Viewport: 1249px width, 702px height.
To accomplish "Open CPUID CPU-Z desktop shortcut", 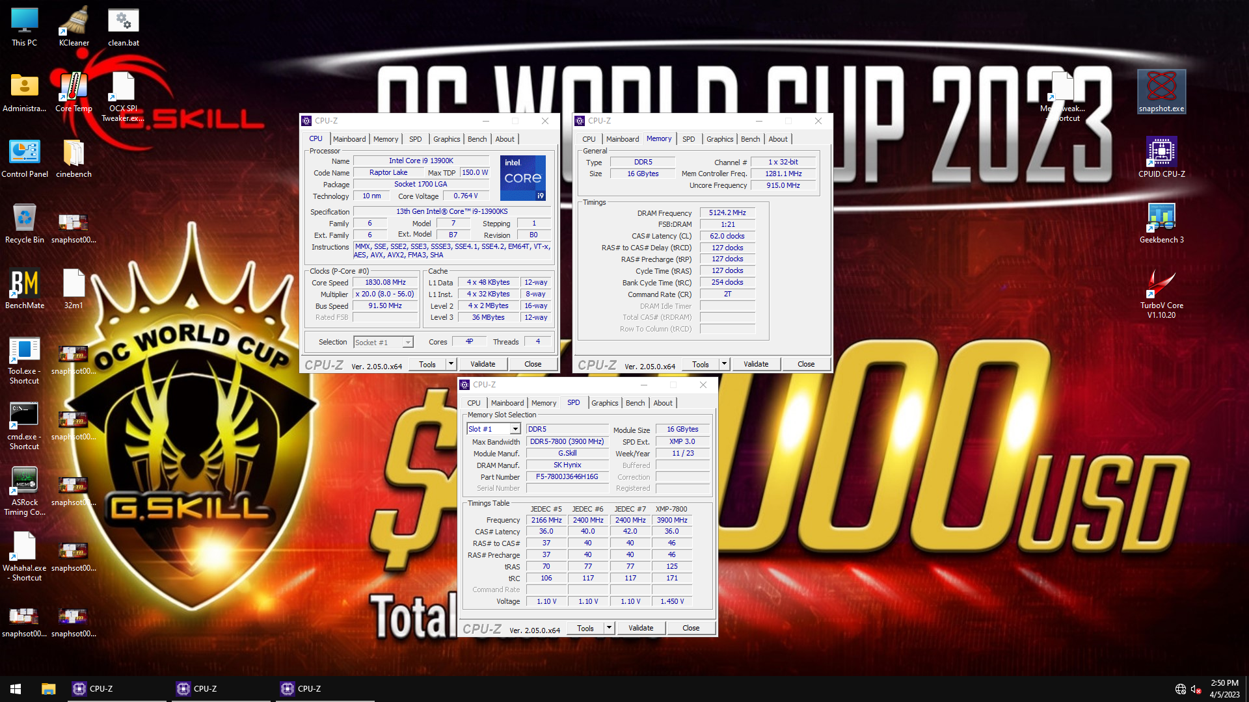I will coord(1162,159).
